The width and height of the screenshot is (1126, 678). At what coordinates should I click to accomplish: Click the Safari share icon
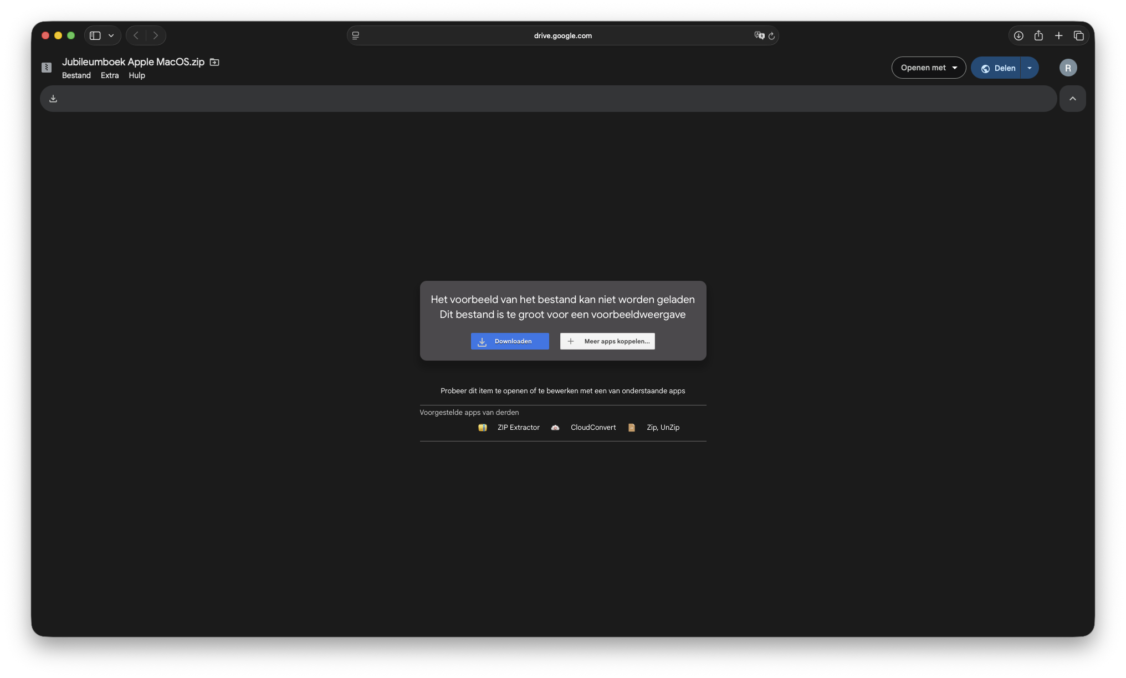(1038, 35)
